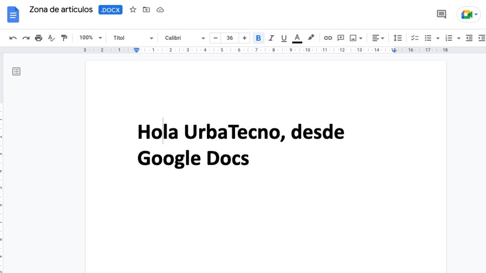
Task: Click the move to folder icon
Action: click(x=146, y=10)
